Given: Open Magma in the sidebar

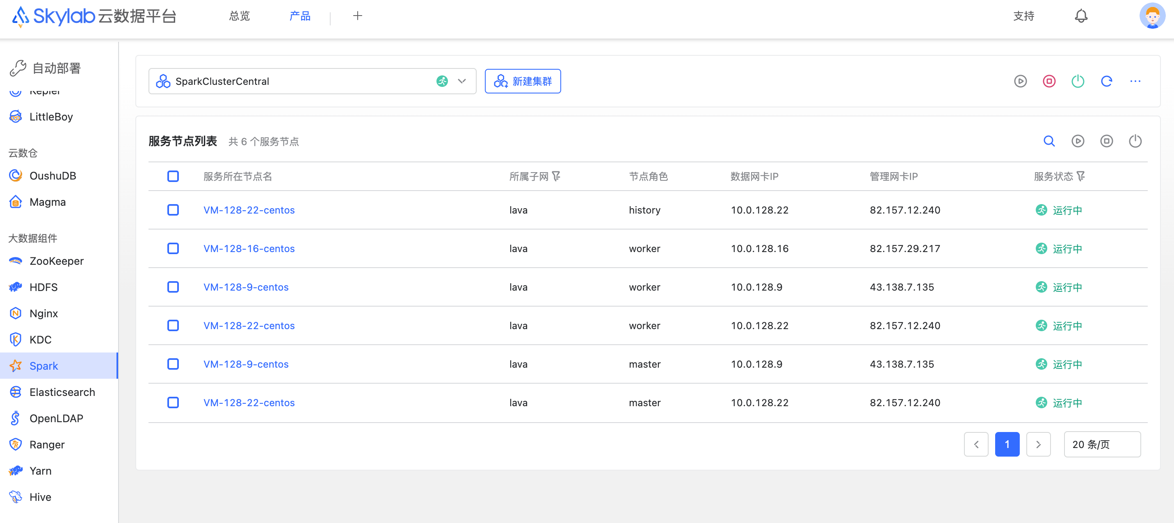Looking at the screenshot, I should click(x=59, y=202).
